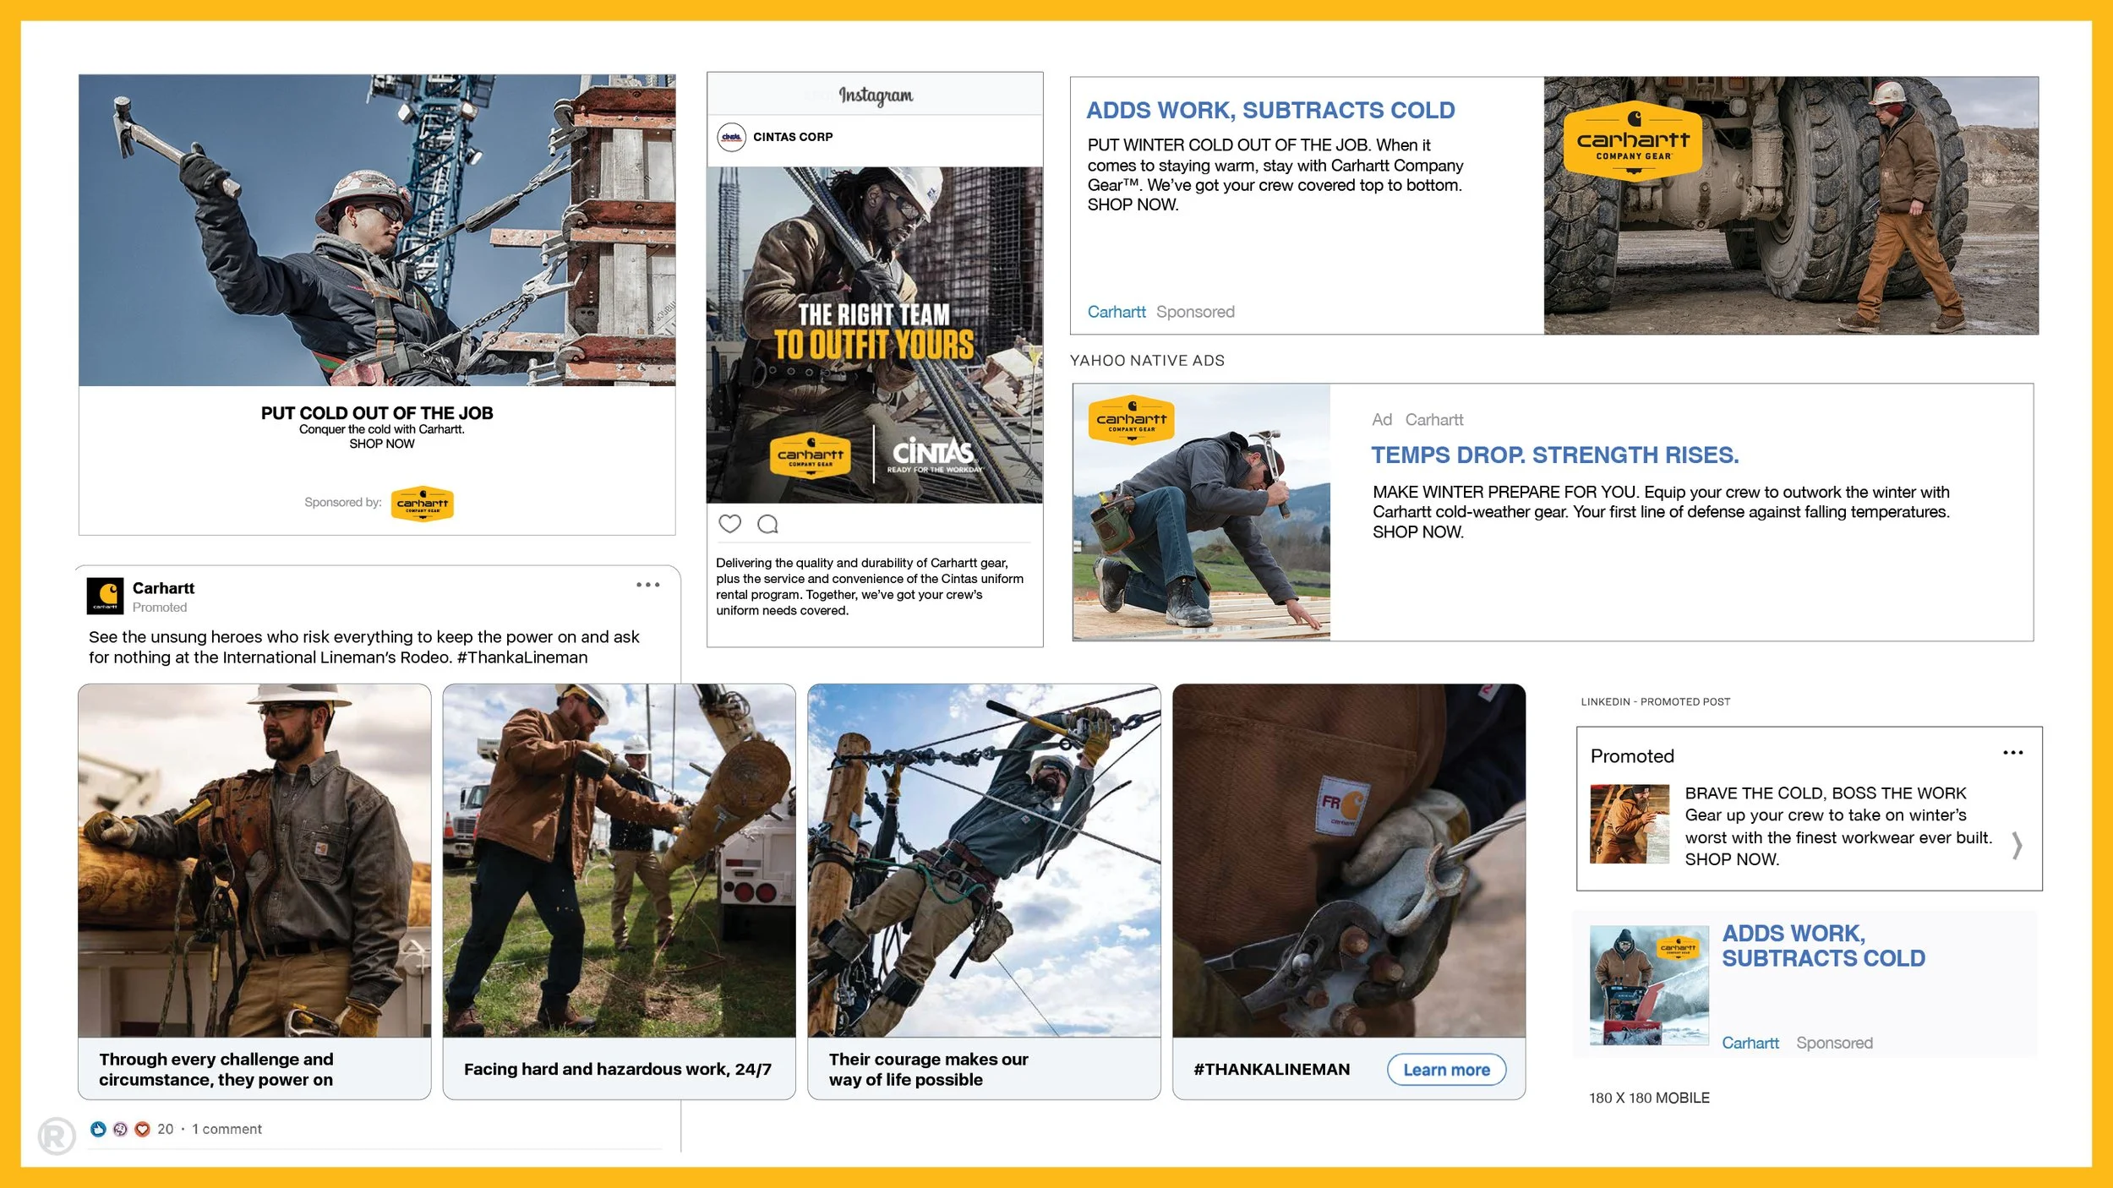Screen dimensions: 2113x1188
Task: Click the Learn more button
Action: [1446, 1070]
